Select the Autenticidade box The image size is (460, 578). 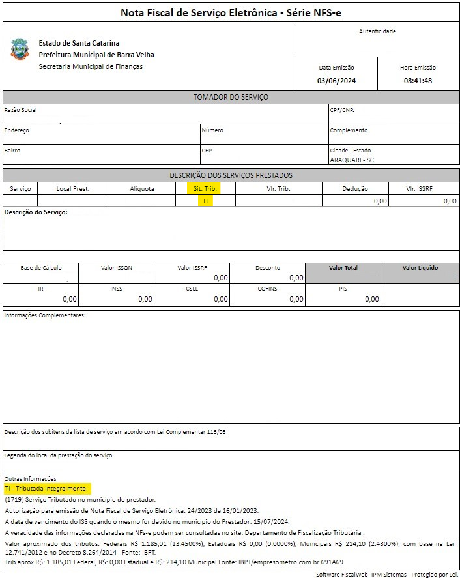pos(377,39)
